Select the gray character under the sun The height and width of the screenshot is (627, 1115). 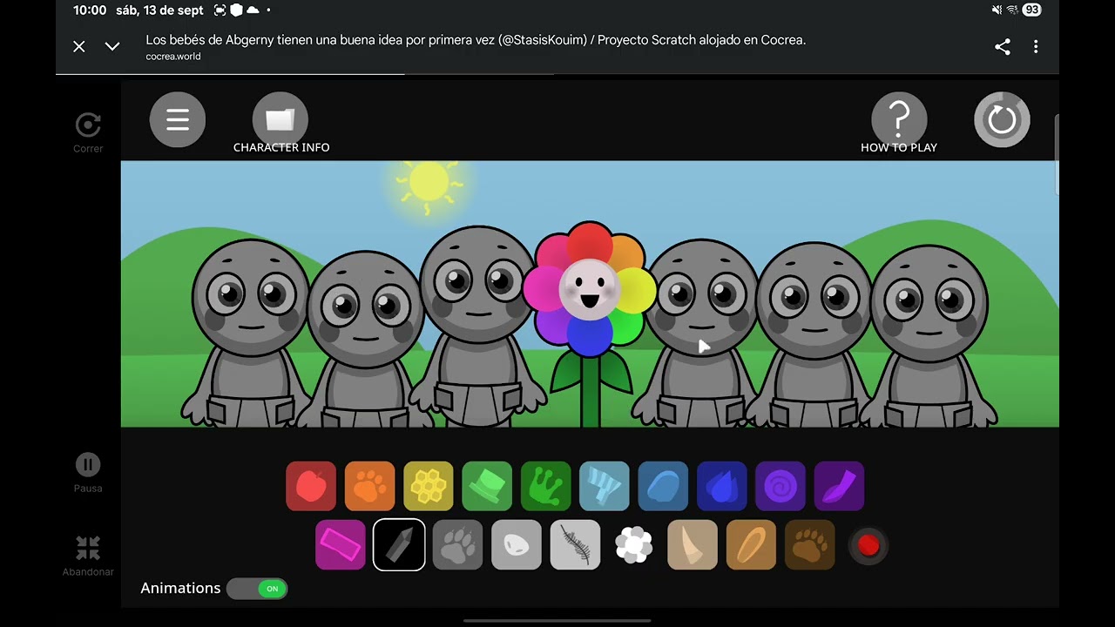pos(477,327)
